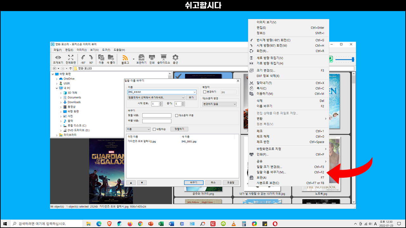Check the 내림차순 descending option
Viewport: 406px width, 228px height.
(154, 129)
